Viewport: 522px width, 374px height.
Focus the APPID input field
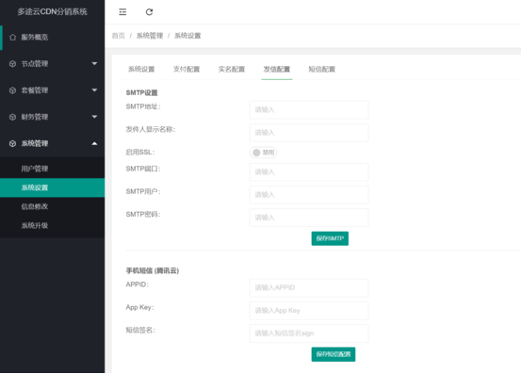[x=309, y=288]
